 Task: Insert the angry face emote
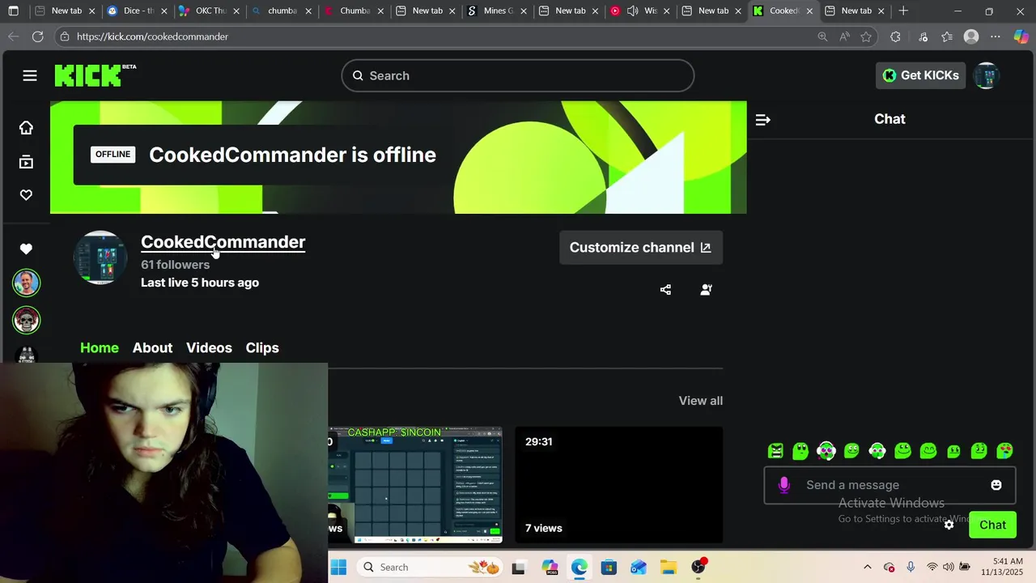tap(775, 451)
